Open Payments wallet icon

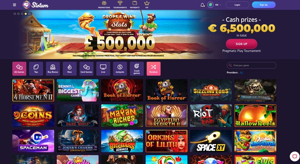coord(135,3)
